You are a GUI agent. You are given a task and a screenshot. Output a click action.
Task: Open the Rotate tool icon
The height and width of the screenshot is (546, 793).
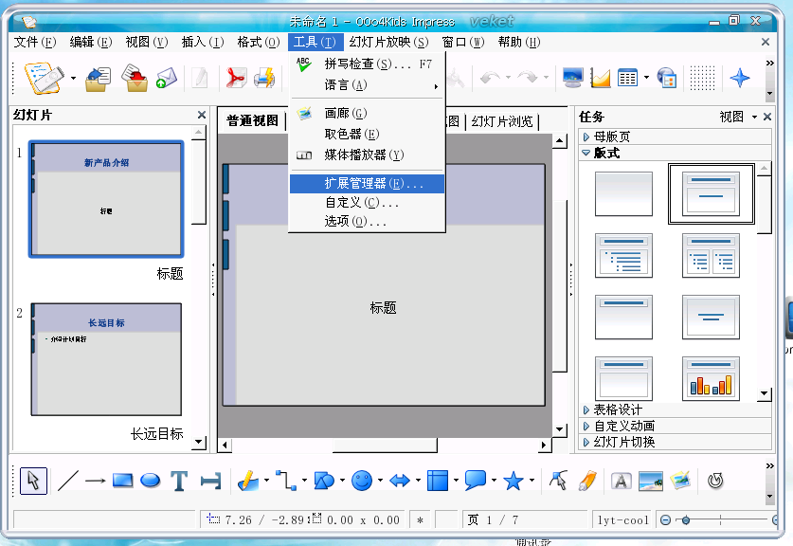point(715,481)
